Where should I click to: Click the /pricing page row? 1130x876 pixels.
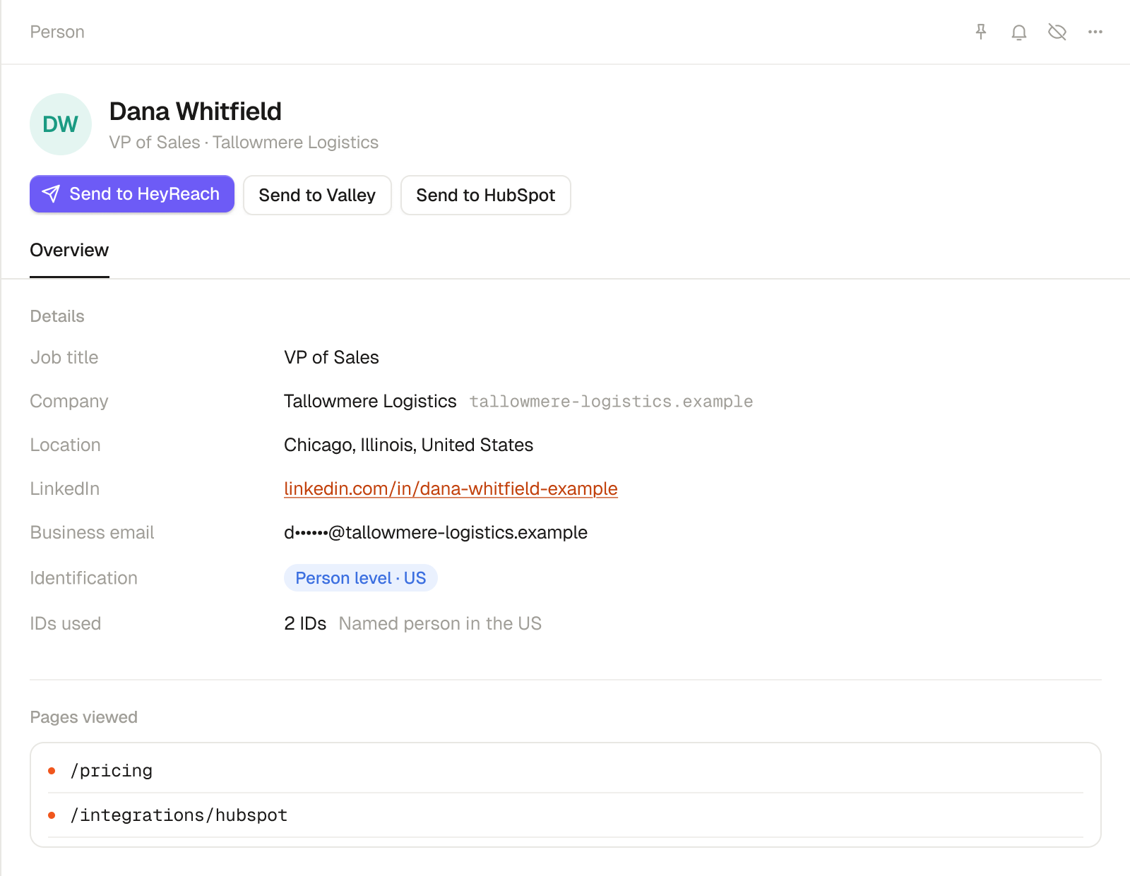(565, 771)
